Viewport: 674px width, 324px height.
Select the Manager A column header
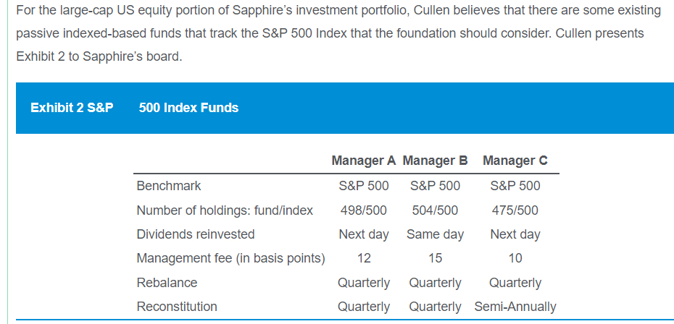point(364,161)
